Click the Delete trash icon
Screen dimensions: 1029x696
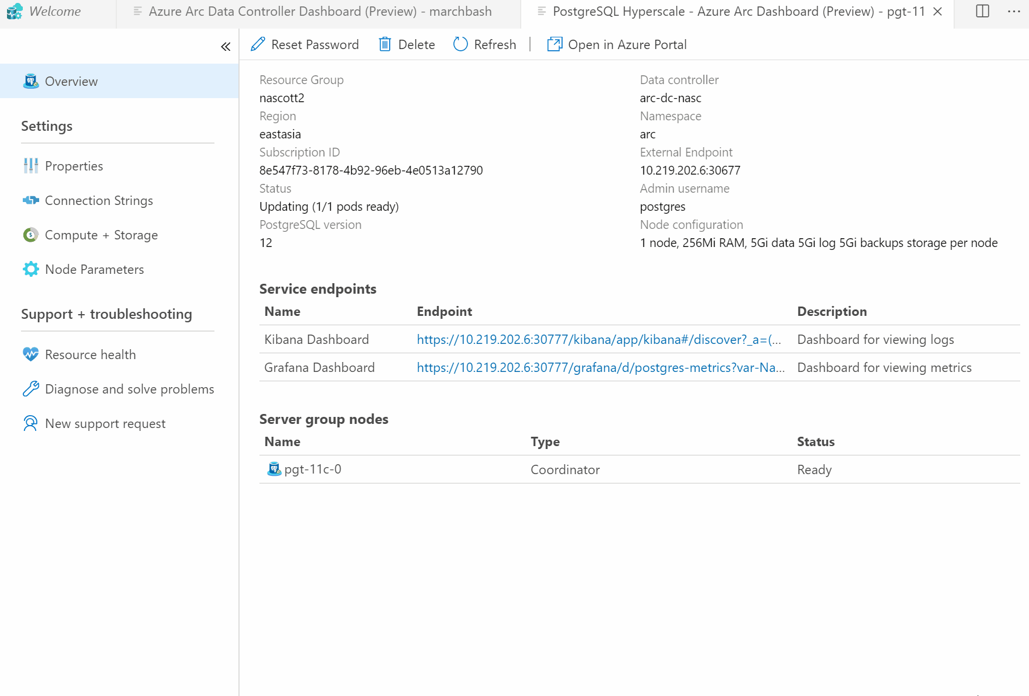[x=385, y=44]
